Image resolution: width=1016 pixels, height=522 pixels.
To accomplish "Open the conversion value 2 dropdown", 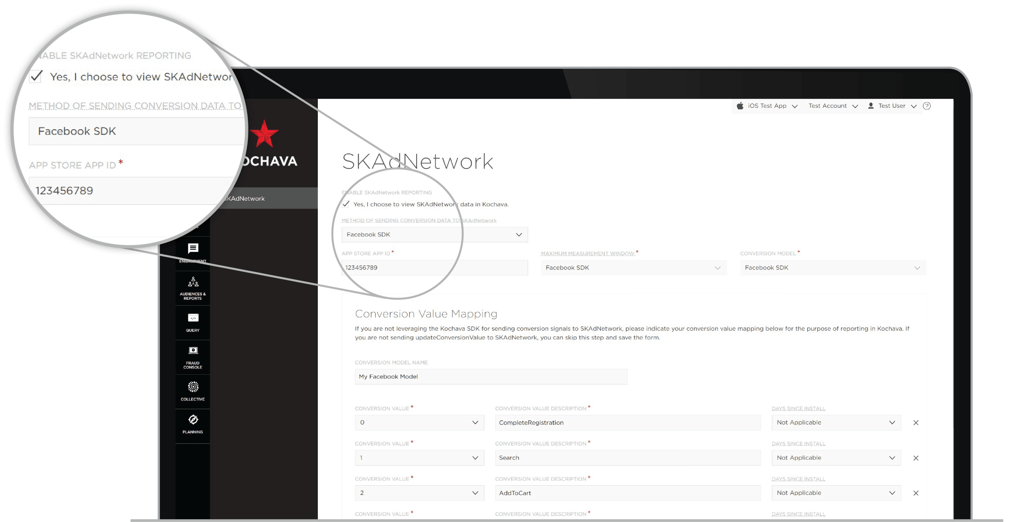I will (419, 493).
